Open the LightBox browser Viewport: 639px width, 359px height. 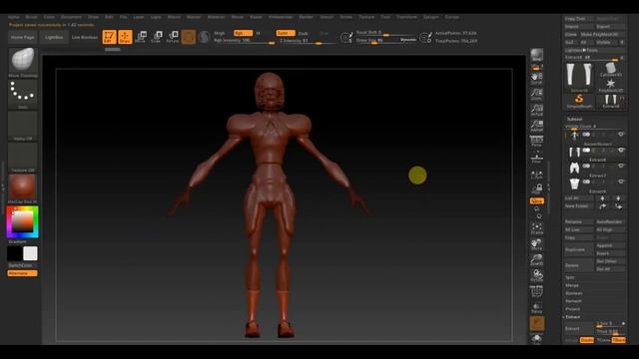pos(54,37)
